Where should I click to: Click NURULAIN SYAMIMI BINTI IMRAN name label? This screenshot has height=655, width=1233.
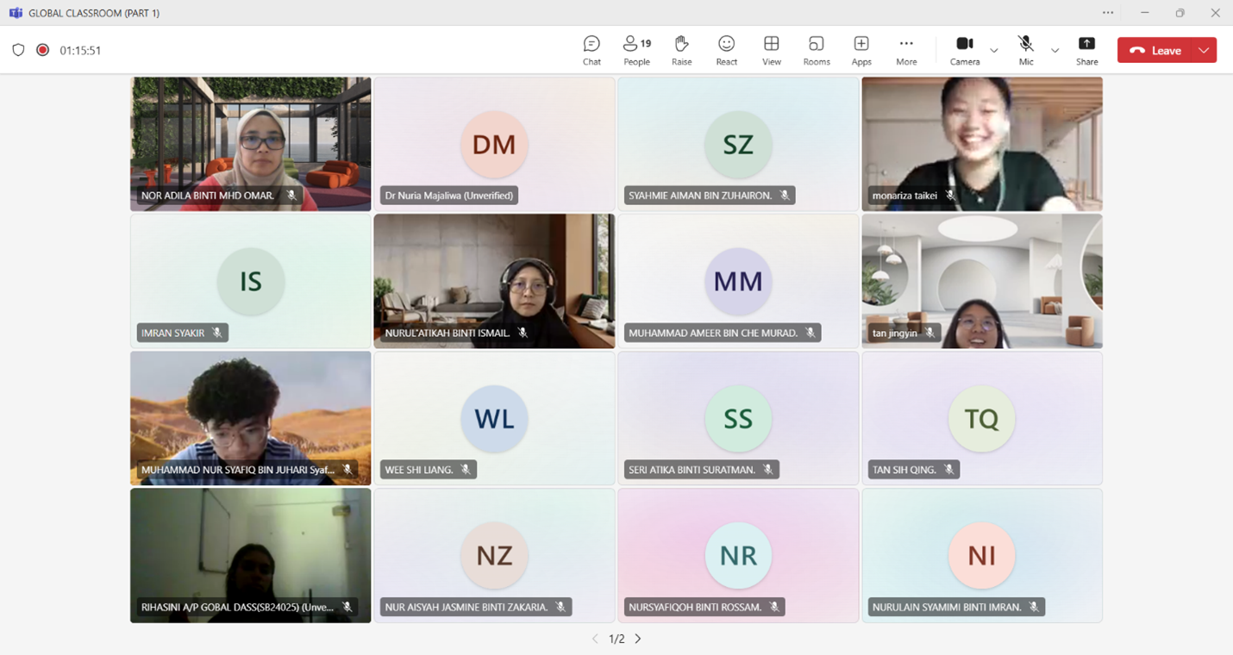947,607
